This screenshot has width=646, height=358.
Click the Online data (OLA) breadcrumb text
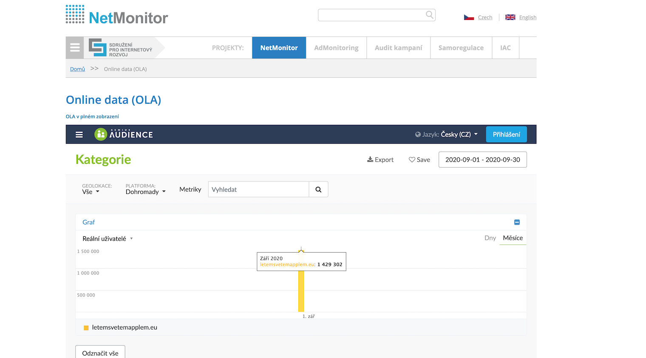click(x=125, y=69)
